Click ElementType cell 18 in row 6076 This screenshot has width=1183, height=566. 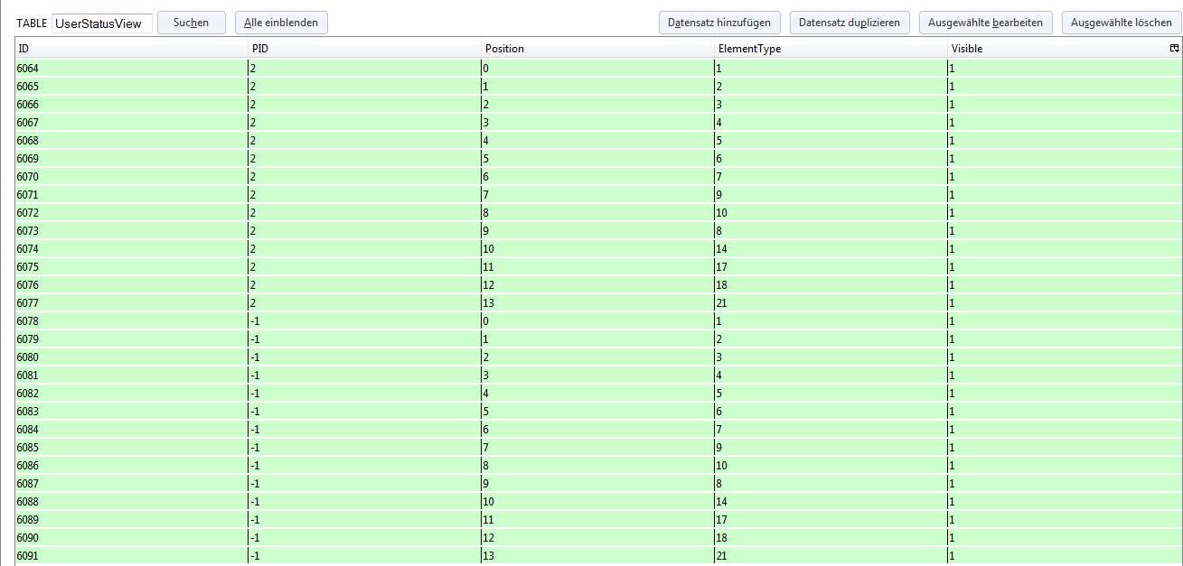tap(831, 285)
